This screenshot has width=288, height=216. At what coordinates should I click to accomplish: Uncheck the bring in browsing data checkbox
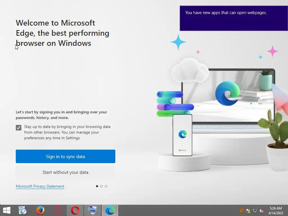(x=19, y=128)
